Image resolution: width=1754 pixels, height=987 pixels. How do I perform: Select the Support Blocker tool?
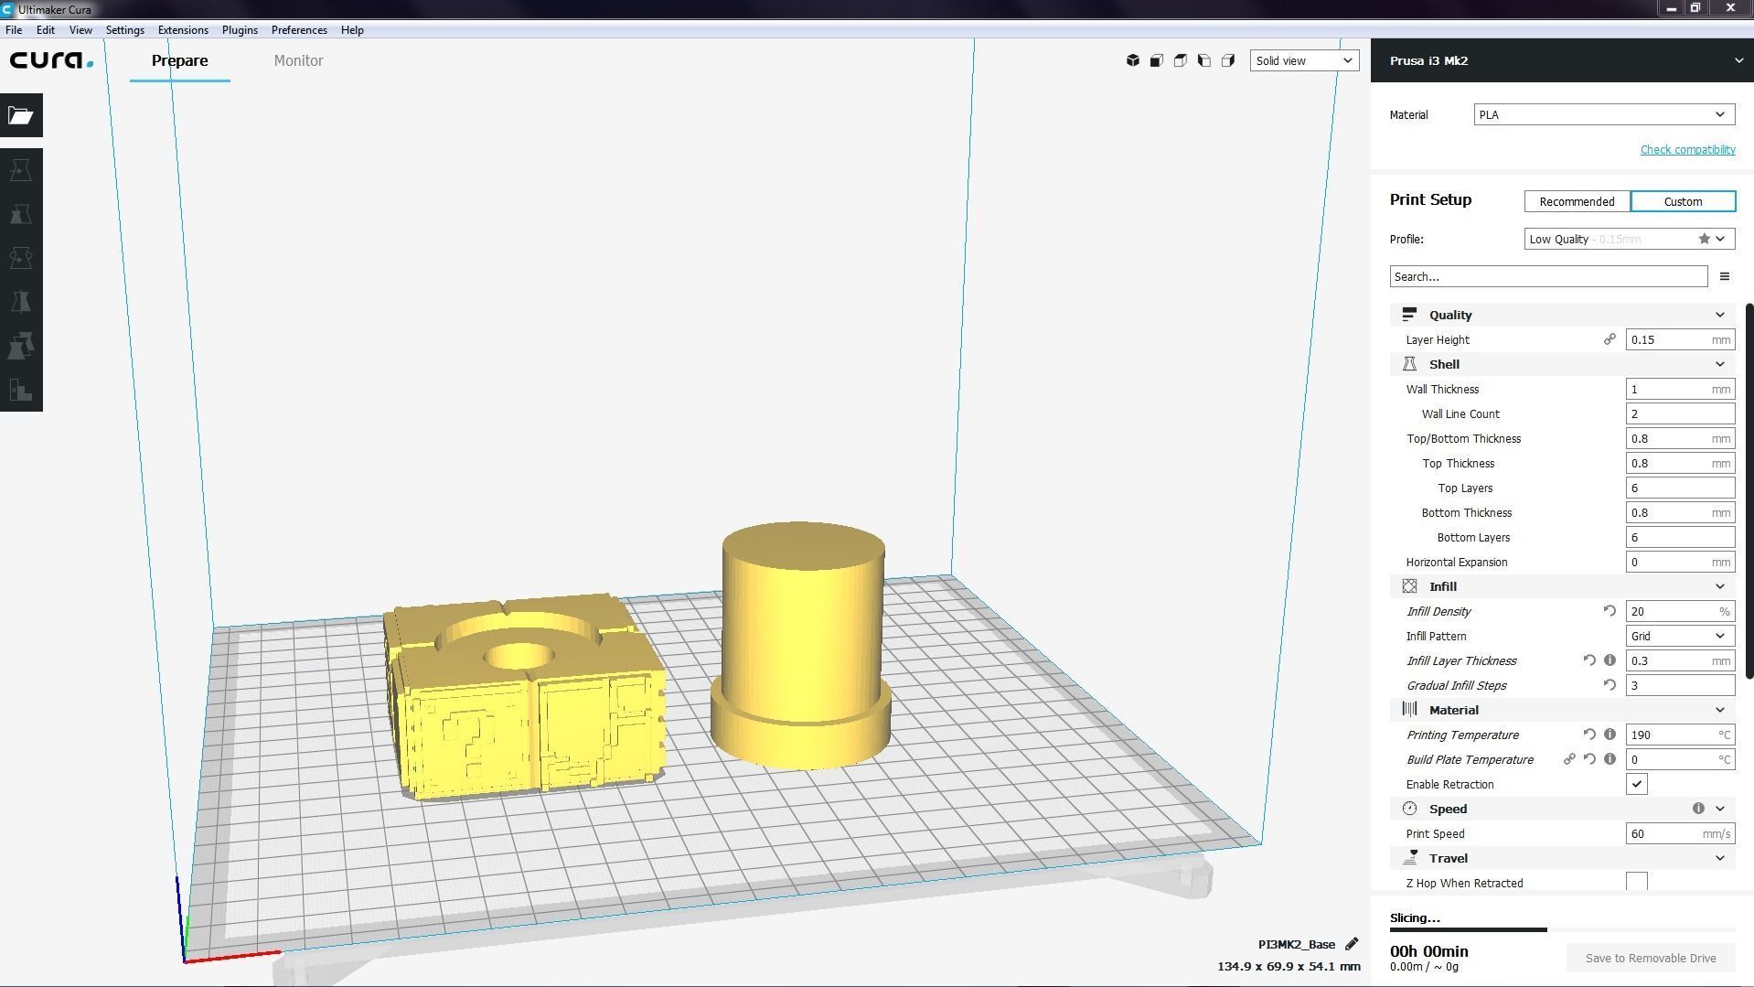point(21,390)
